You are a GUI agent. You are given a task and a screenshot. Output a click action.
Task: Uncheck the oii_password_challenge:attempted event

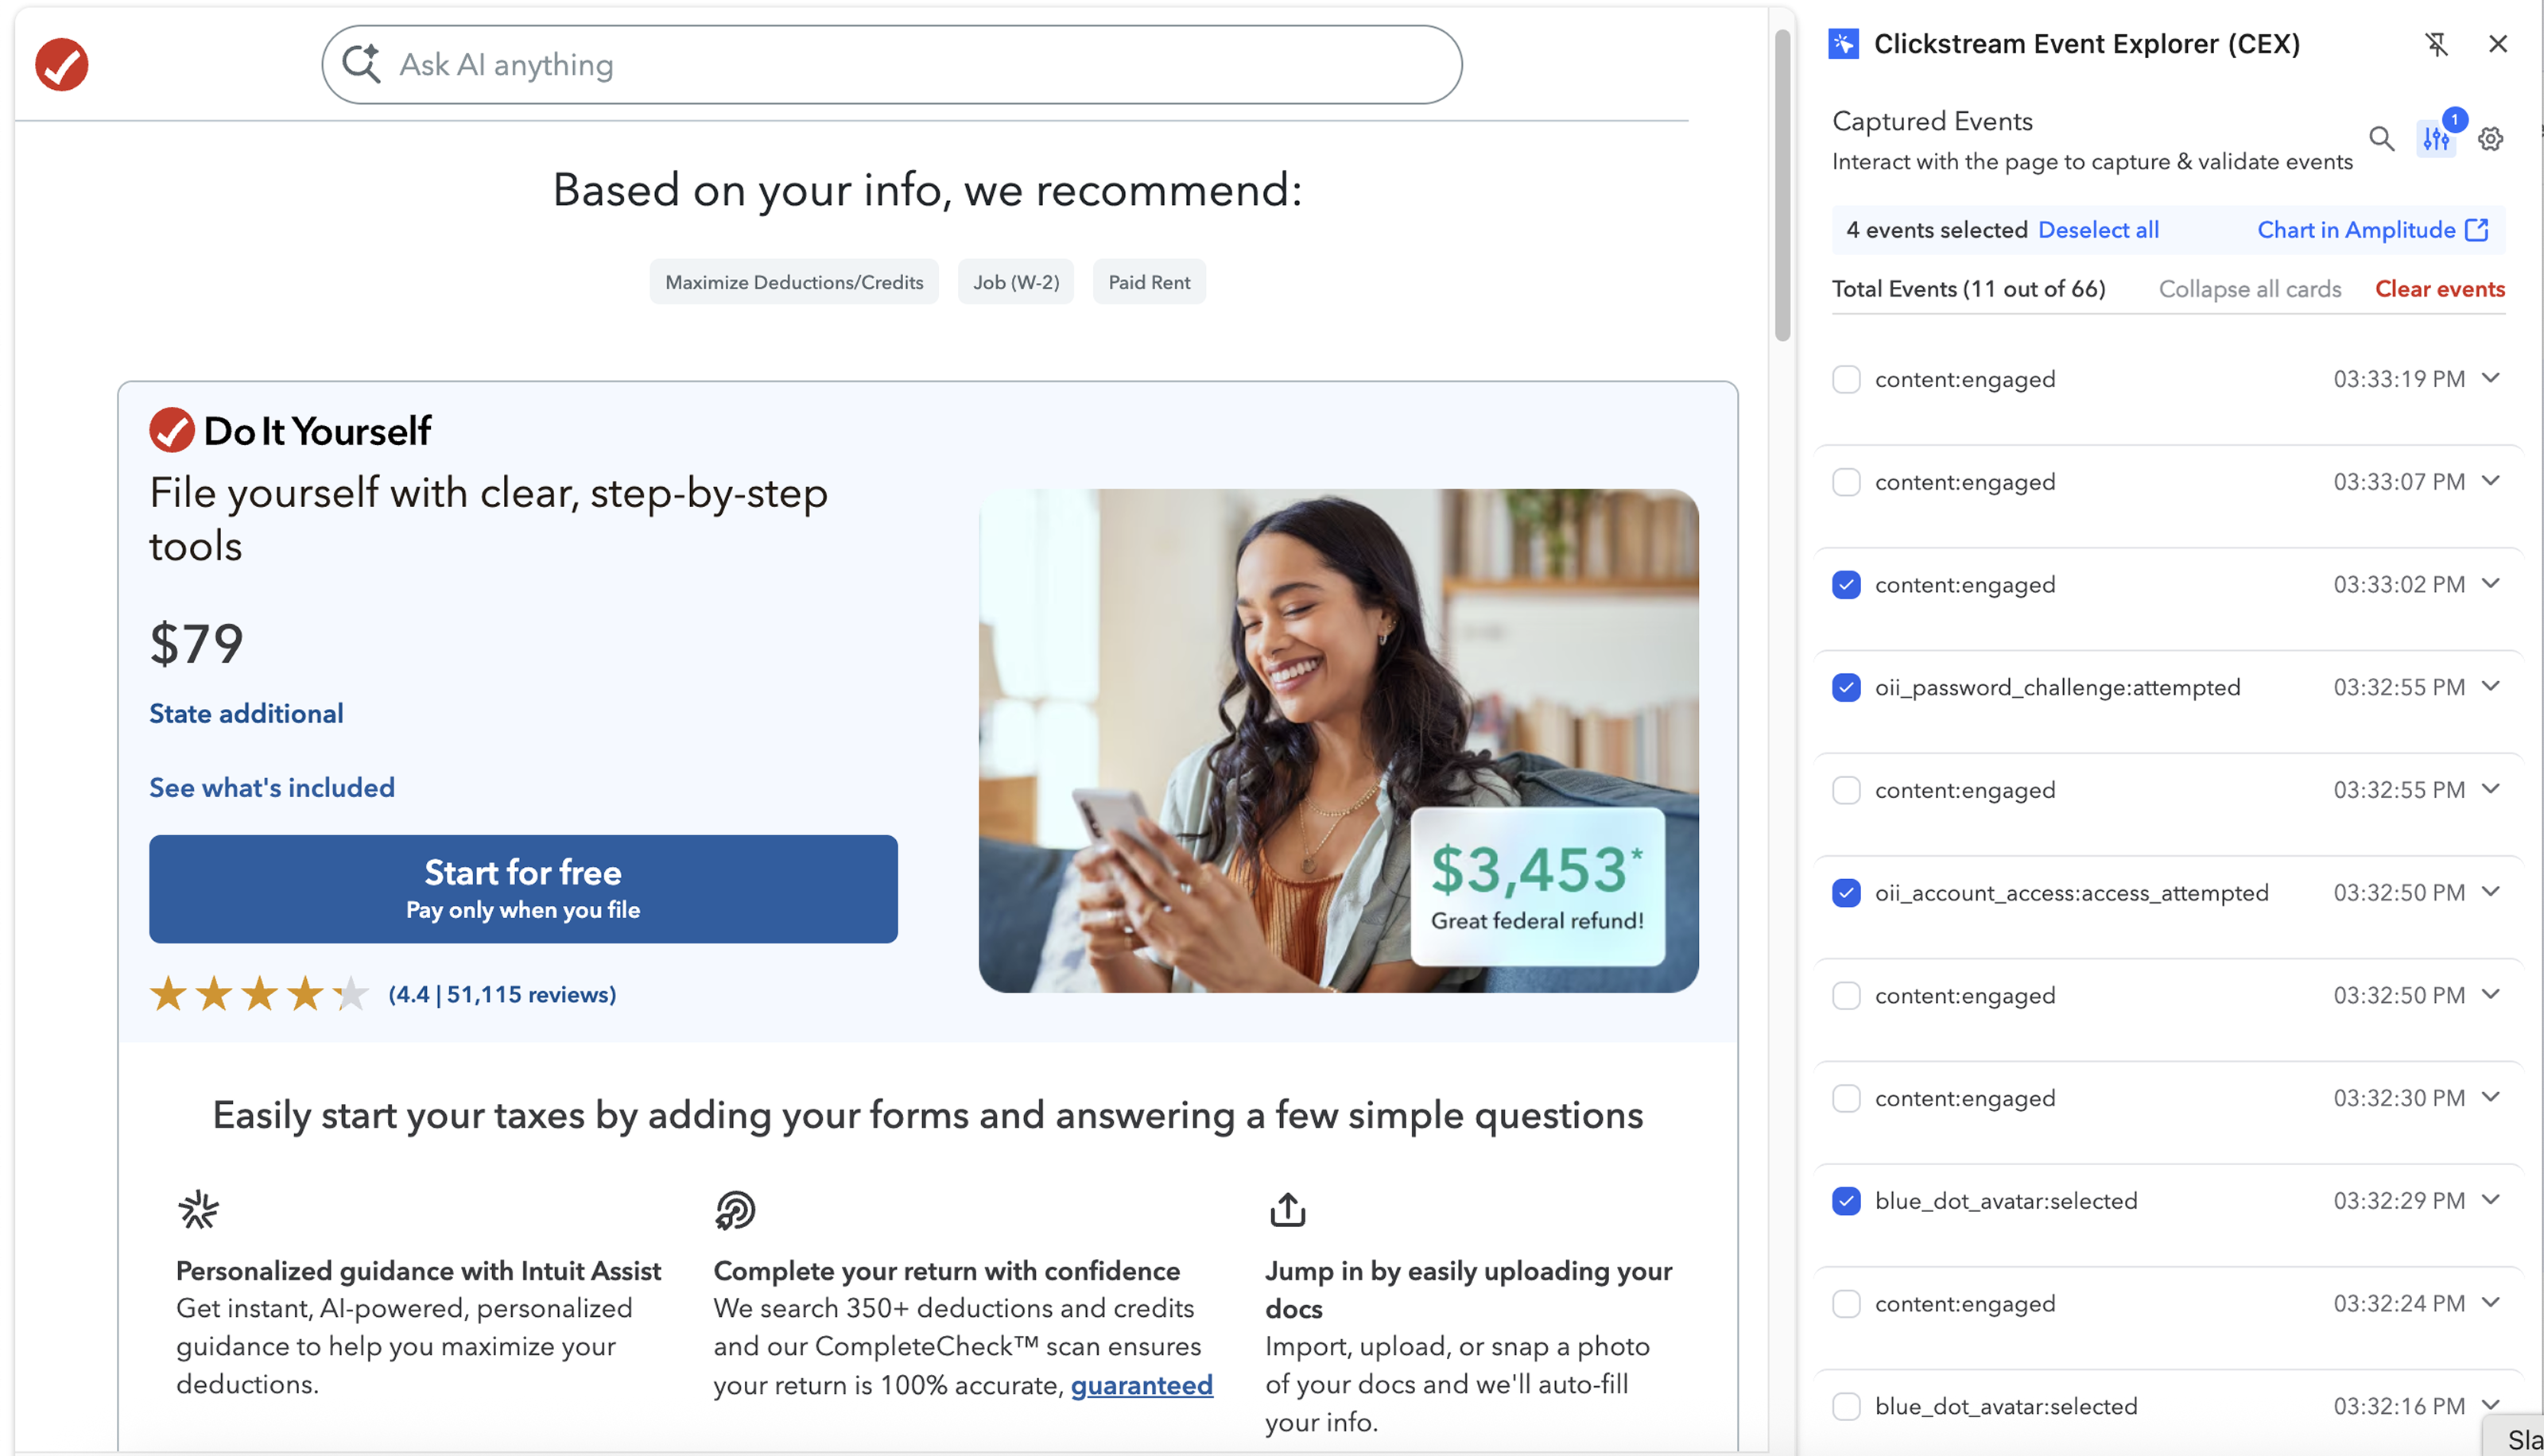click(1846, 687)
